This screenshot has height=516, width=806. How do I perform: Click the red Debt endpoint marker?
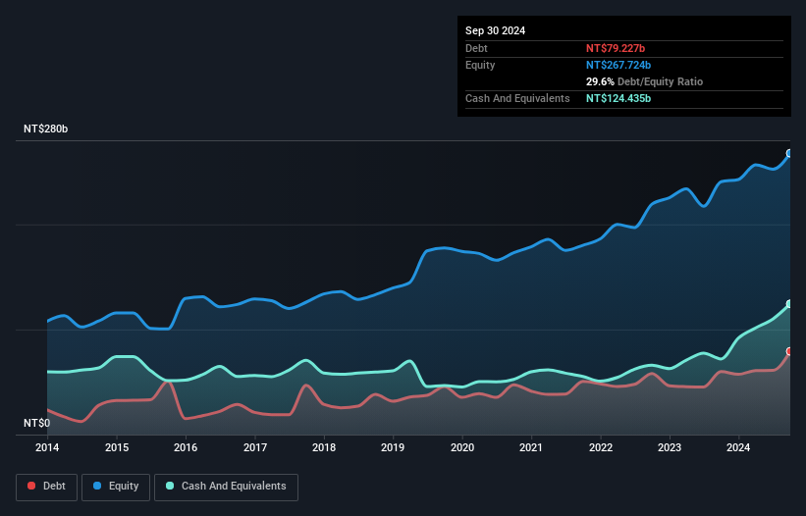(789, 351)
